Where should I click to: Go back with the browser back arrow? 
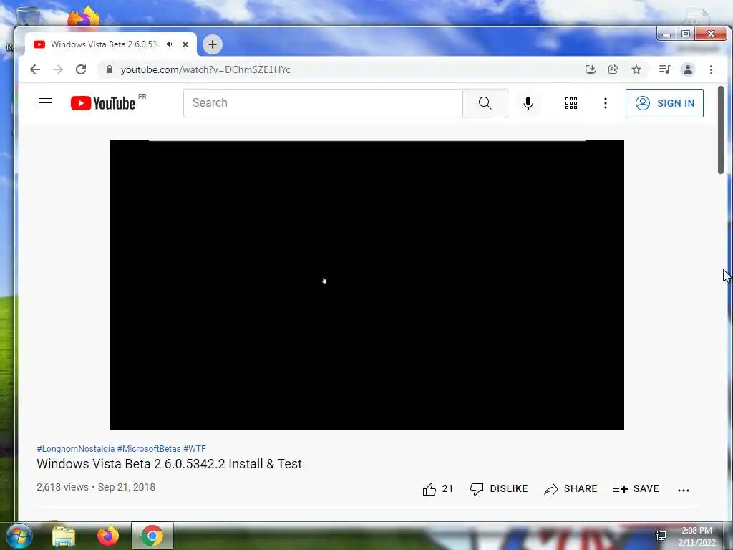[x=35, y=69]
